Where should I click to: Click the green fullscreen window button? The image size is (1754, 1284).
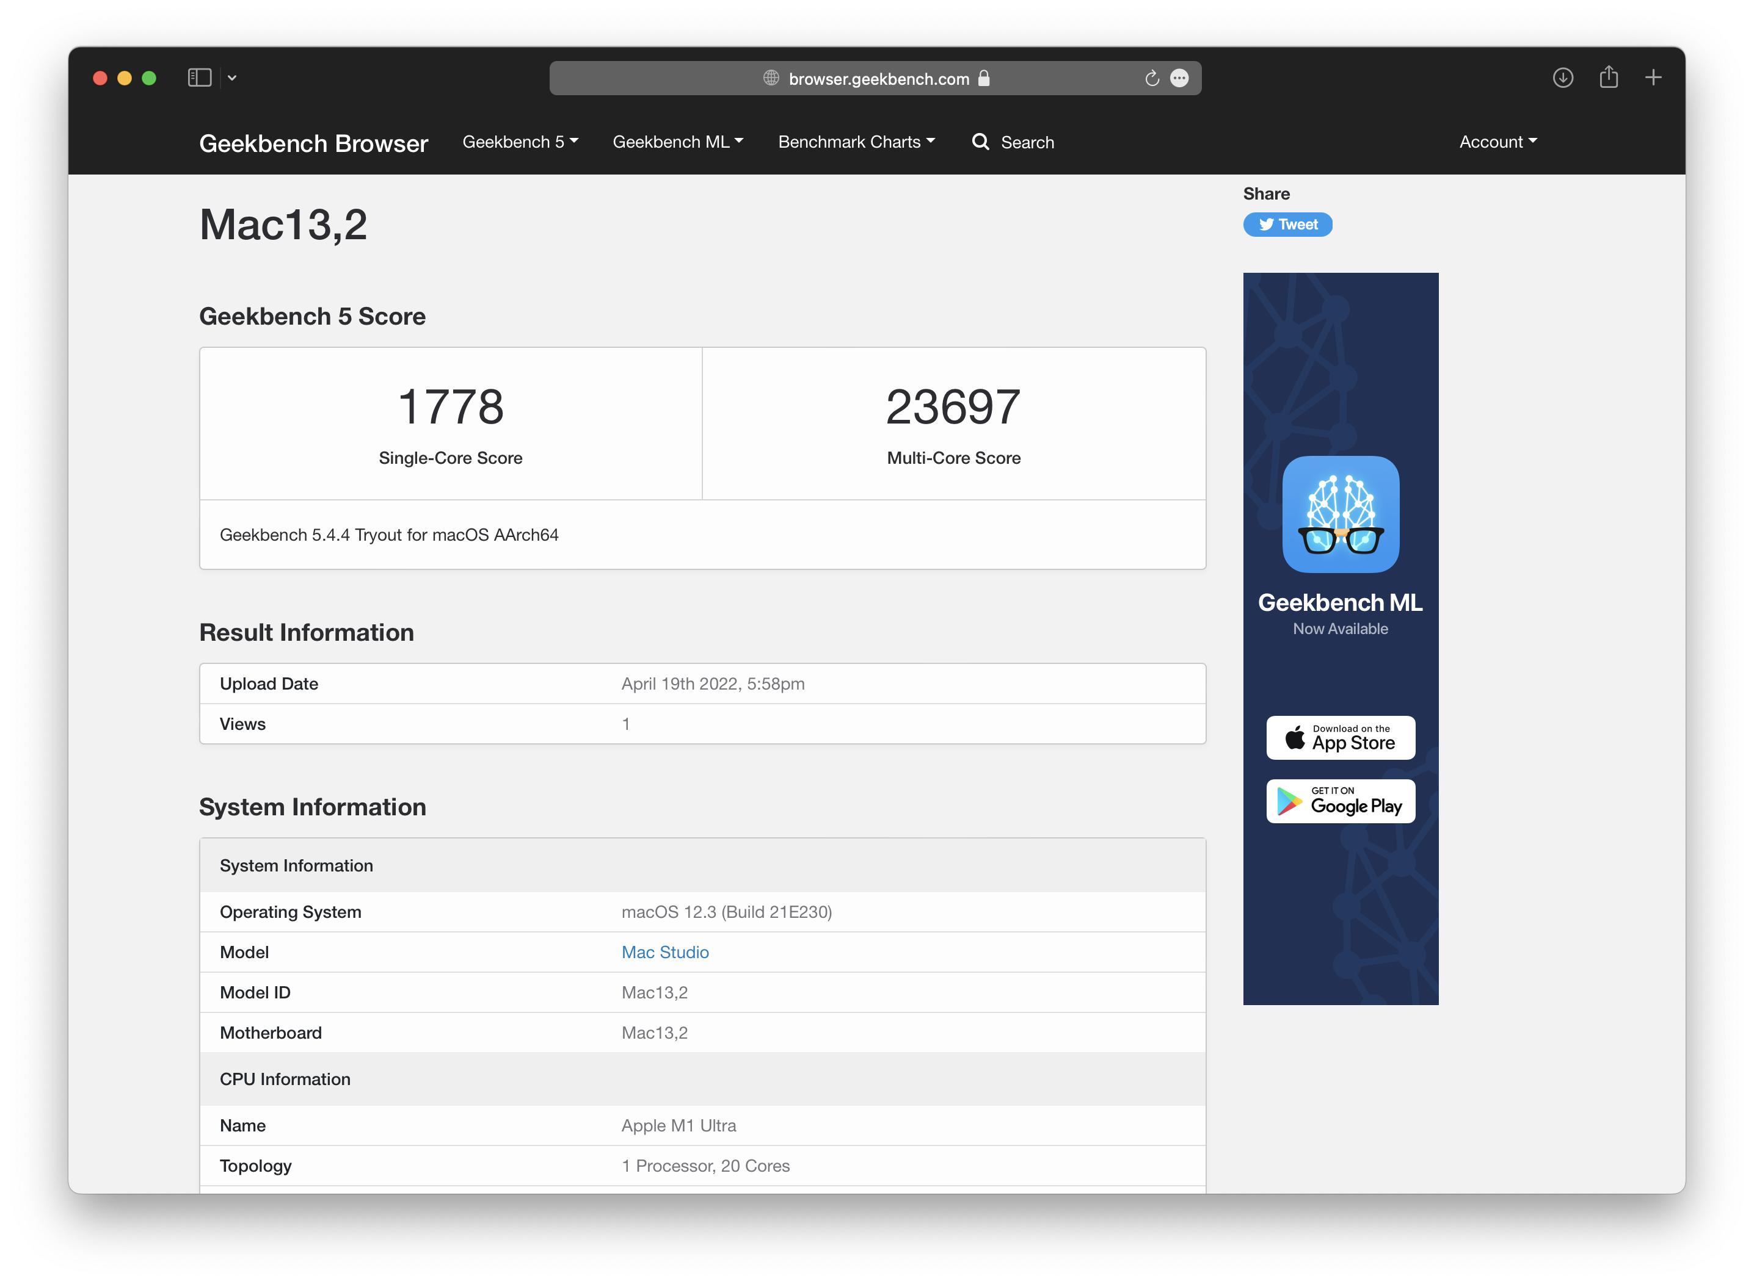(x=150, y=78)
